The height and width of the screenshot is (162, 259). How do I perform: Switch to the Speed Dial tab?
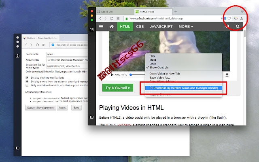coord(115,12)
